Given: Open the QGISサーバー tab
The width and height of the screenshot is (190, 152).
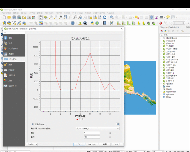Looking at the screenshot, I should (14, 86).
